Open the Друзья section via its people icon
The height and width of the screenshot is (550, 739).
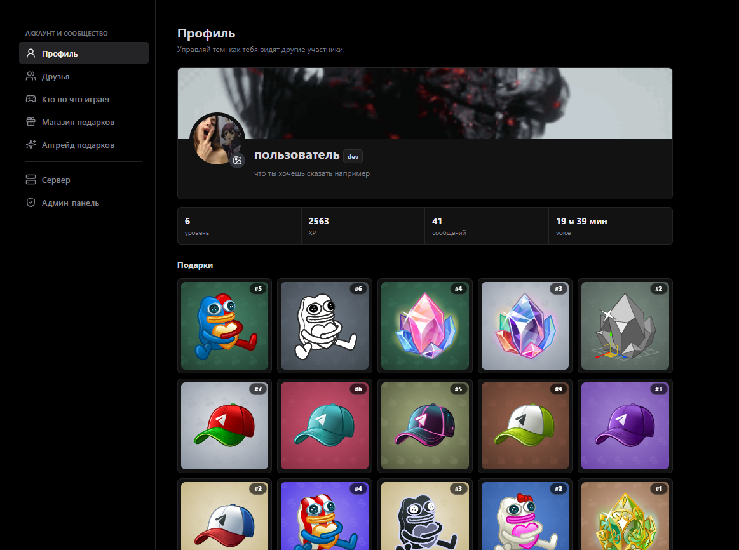pos(31,76)
